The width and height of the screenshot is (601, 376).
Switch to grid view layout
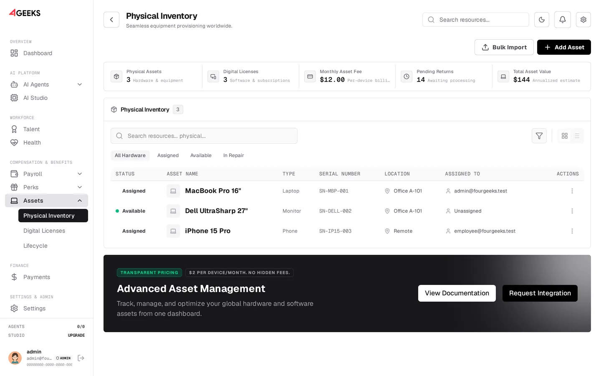tap(565, 136)
